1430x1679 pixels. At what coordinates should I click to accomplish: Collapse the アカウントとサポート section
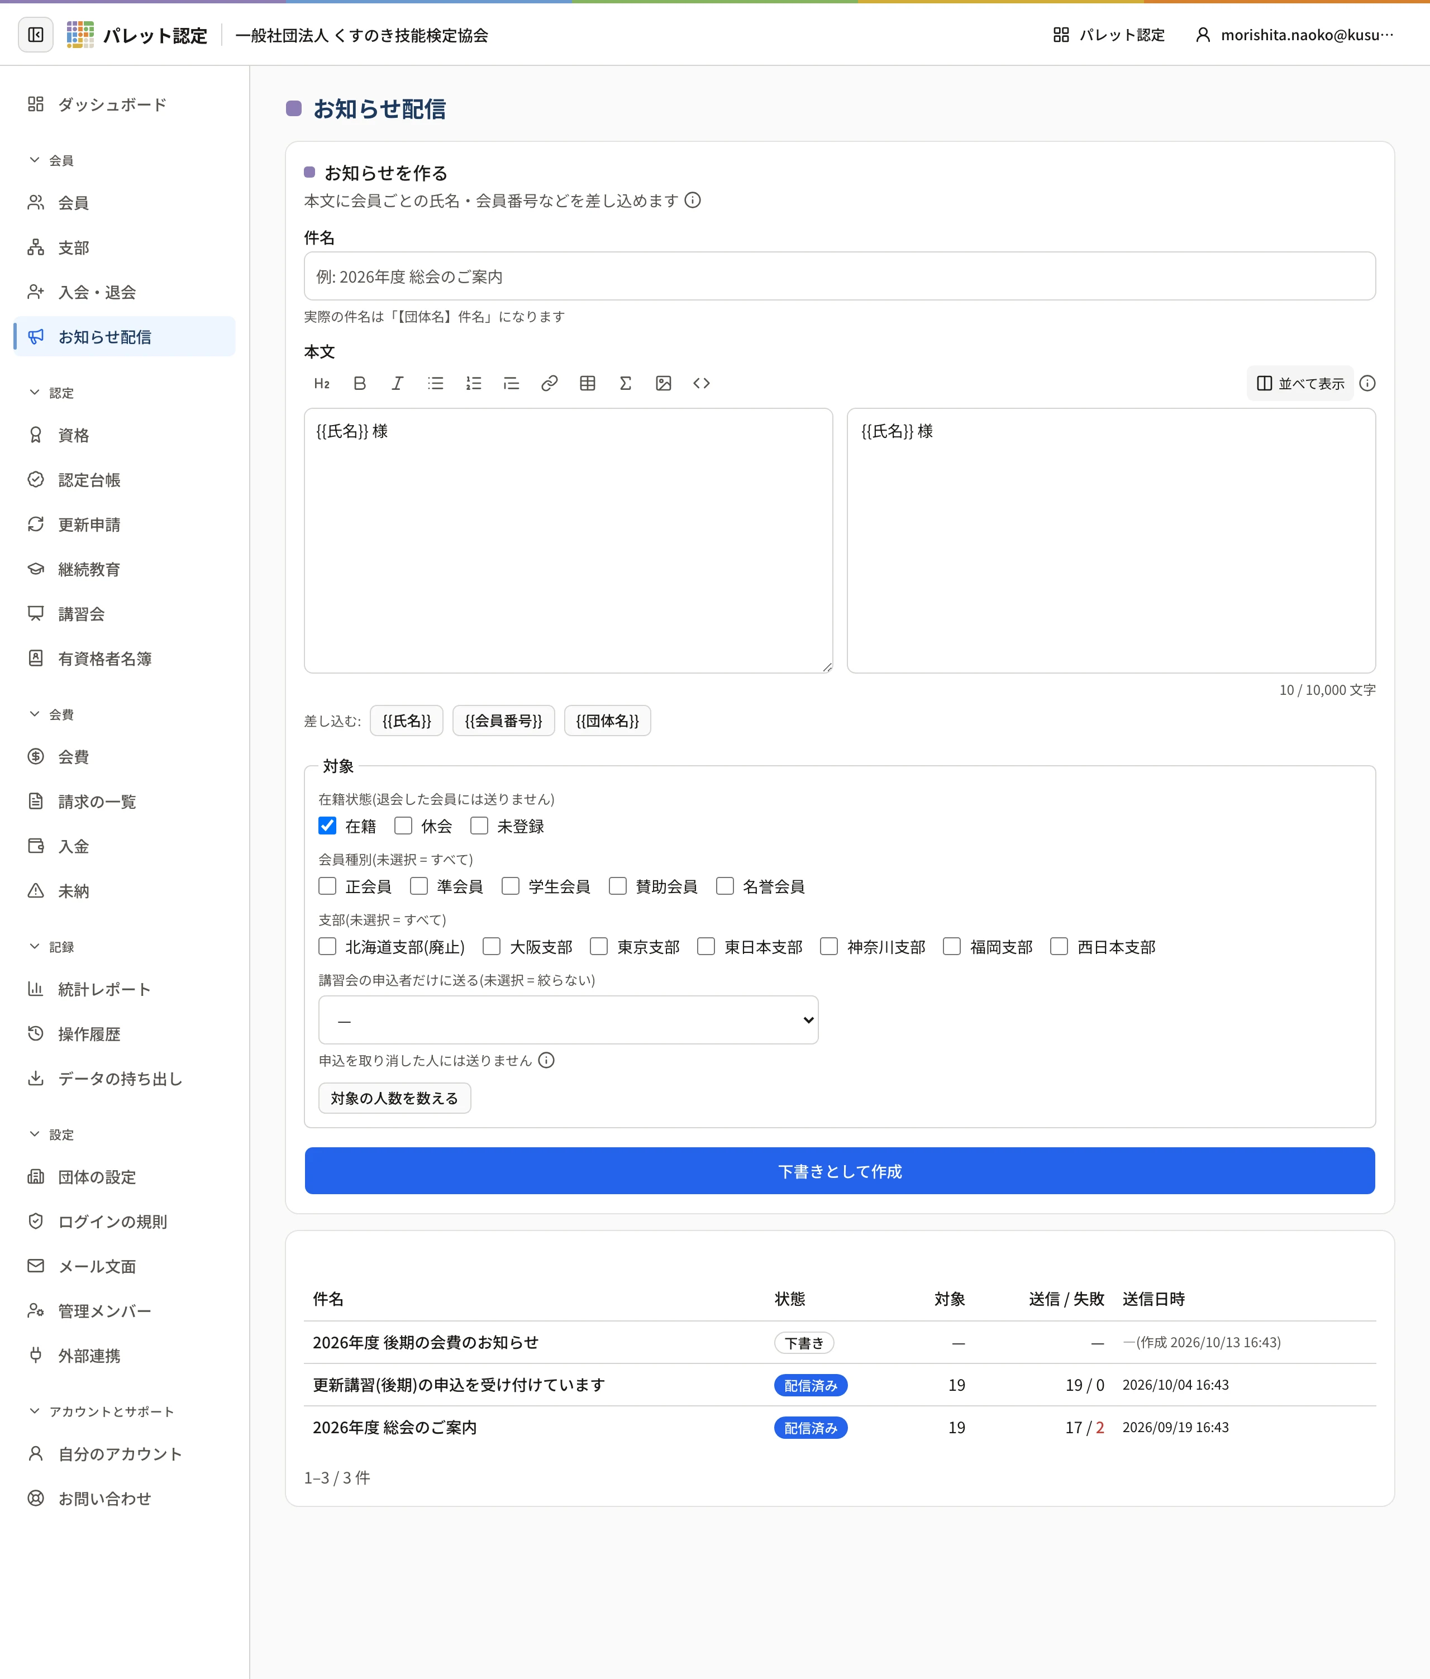pyautogui.click(x=101, y=1411)
